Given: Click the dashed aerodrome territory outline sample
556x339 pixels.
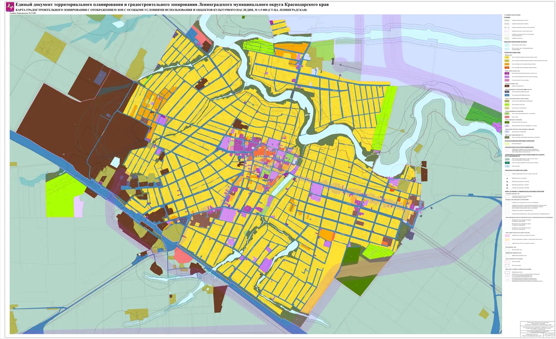Looking at the screenshot, I should pos(507,272).
